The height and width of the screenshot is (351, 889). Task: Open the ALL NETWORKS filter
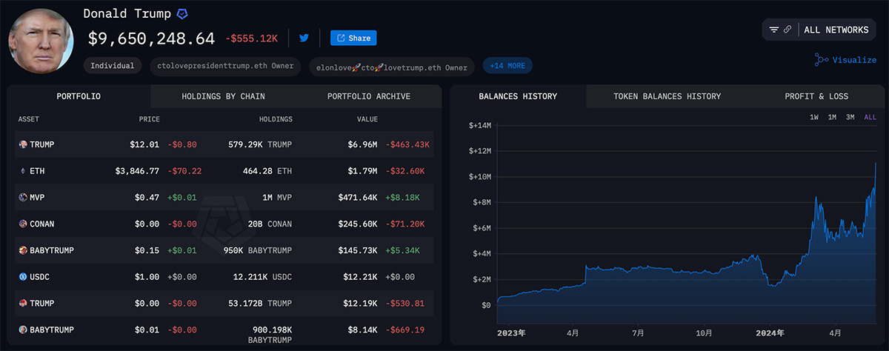tap(819, 30)
